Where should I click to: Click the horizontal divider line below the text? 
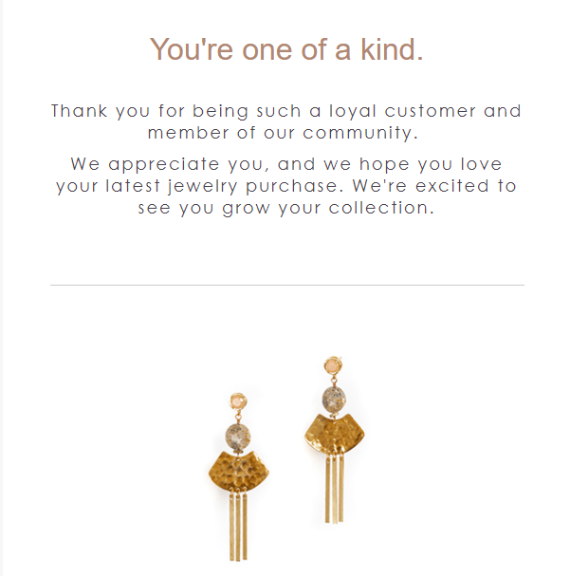286,285
